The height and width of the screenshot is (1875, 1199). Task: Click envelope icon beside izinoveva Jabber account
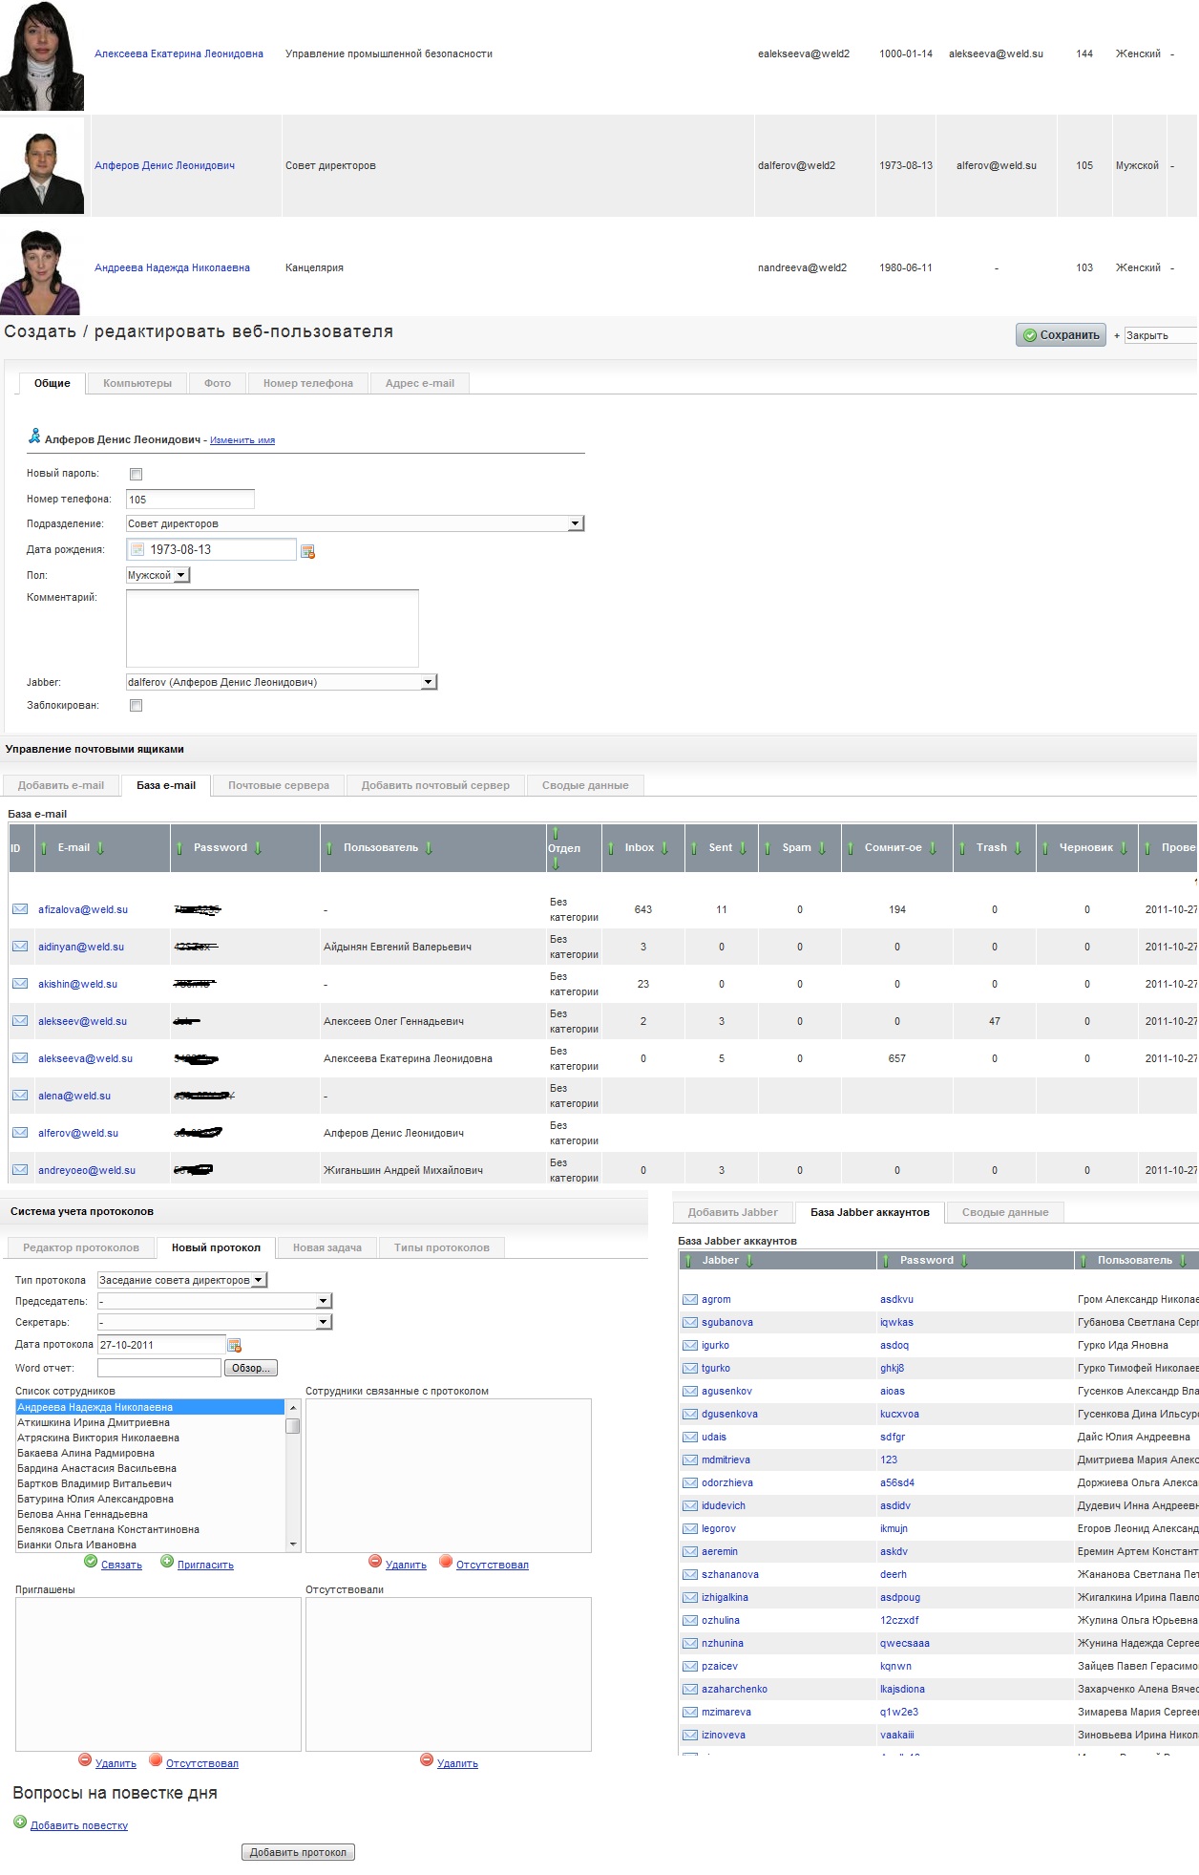coord(690,1735)
